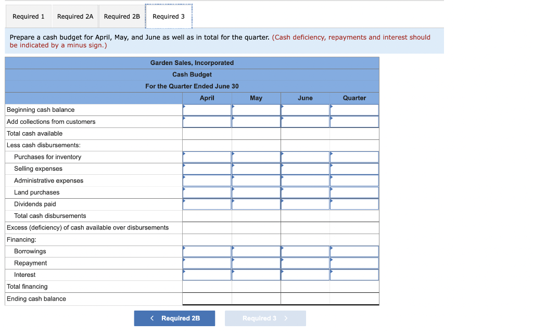Select Quarter Dividends paid cell
This screenshot has height=335, width=533.
coord(354,204)
